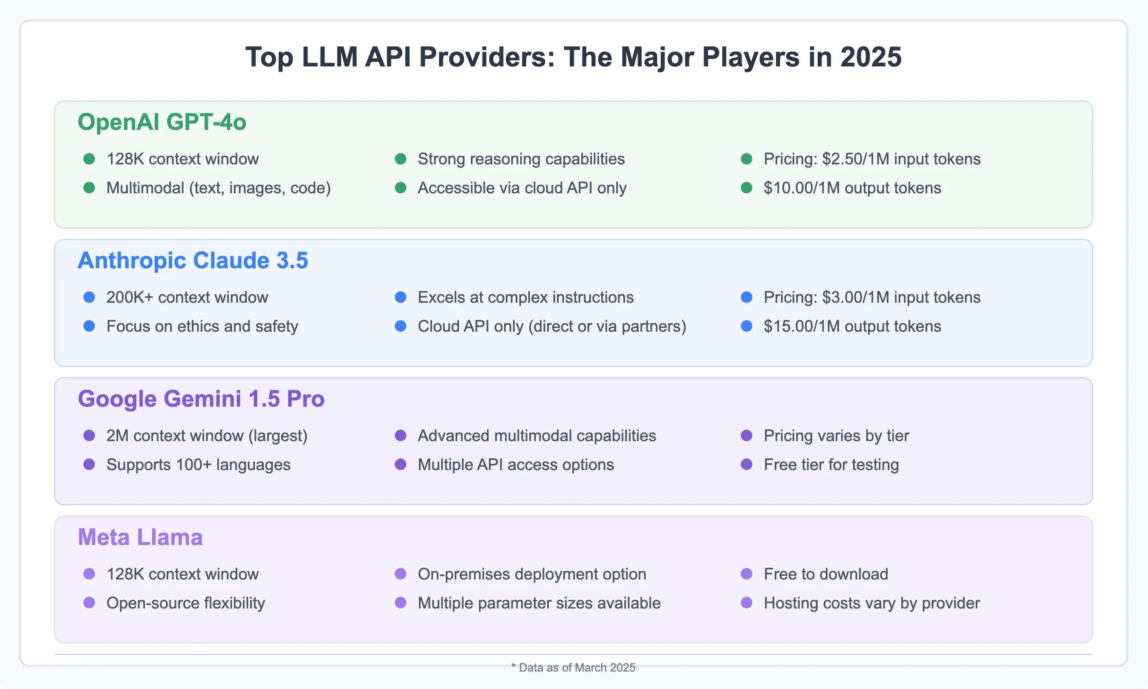Image resolution: width=1148 pixels, height=689 pixels.
Task: Click "Pricing: $3.00/1M input tokens" text
Action: click(872, 297)
